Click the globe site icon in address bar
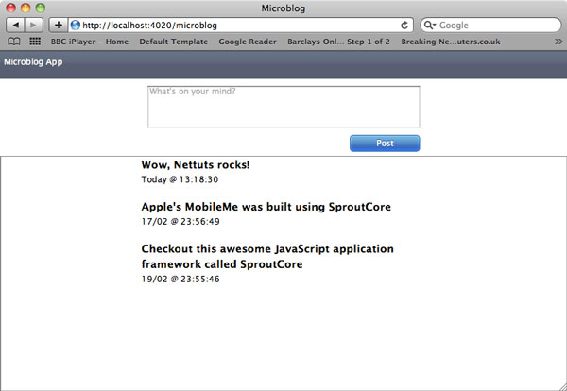Image resolution: width=567 pixels, height=391 pixels. click(x=76, y=25)
